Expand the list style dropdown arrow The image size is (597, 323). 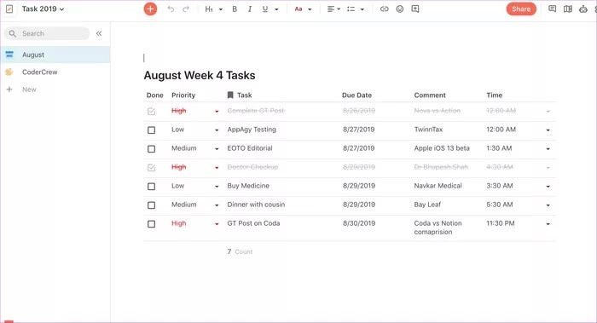point(362,9)
